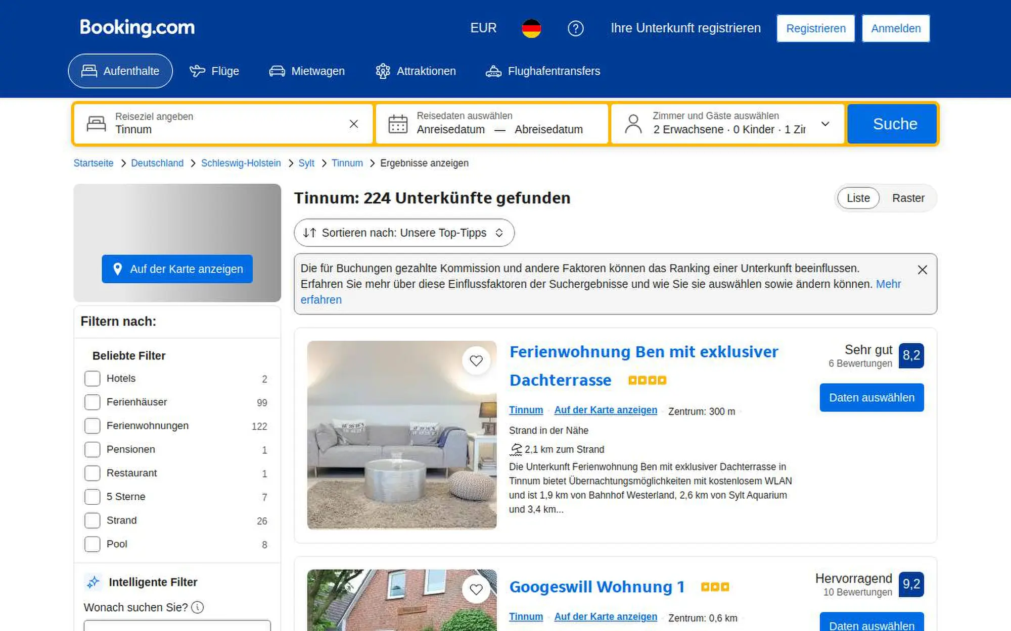This screenshot has width=1011, height=631.
Task: Switch to the Mietwagen tab
Action: tap(307, 71)
